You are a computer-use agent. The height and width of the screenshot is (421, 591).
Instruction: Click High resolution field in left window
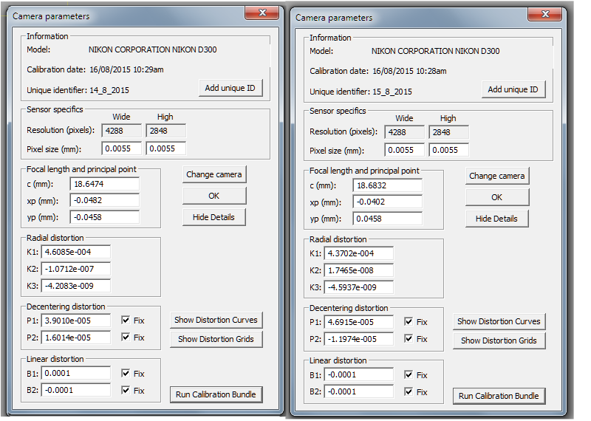(165, 131)
